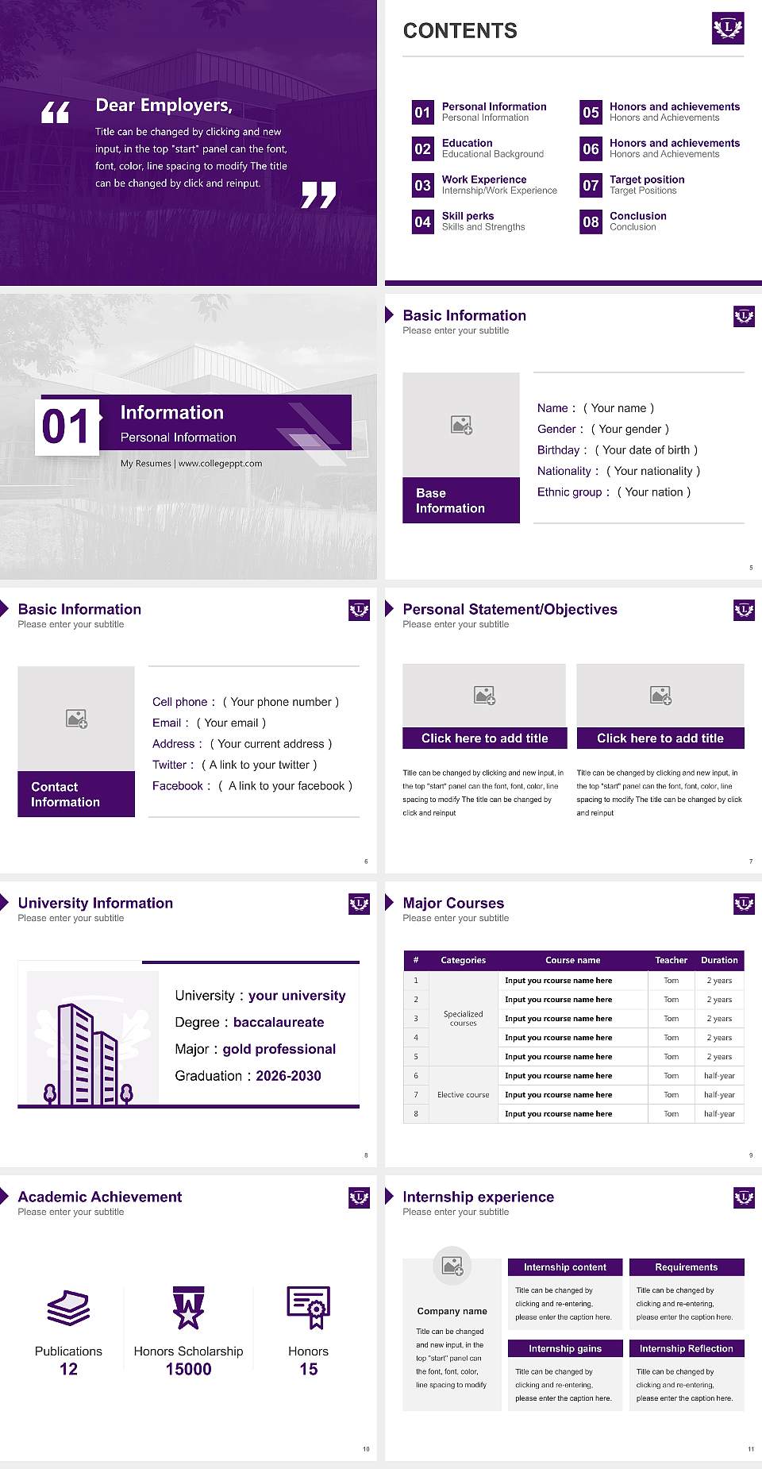Click the 'Cell phone' contact line
The height and width of the screenshot is (1469, 762).
(245, 702)
